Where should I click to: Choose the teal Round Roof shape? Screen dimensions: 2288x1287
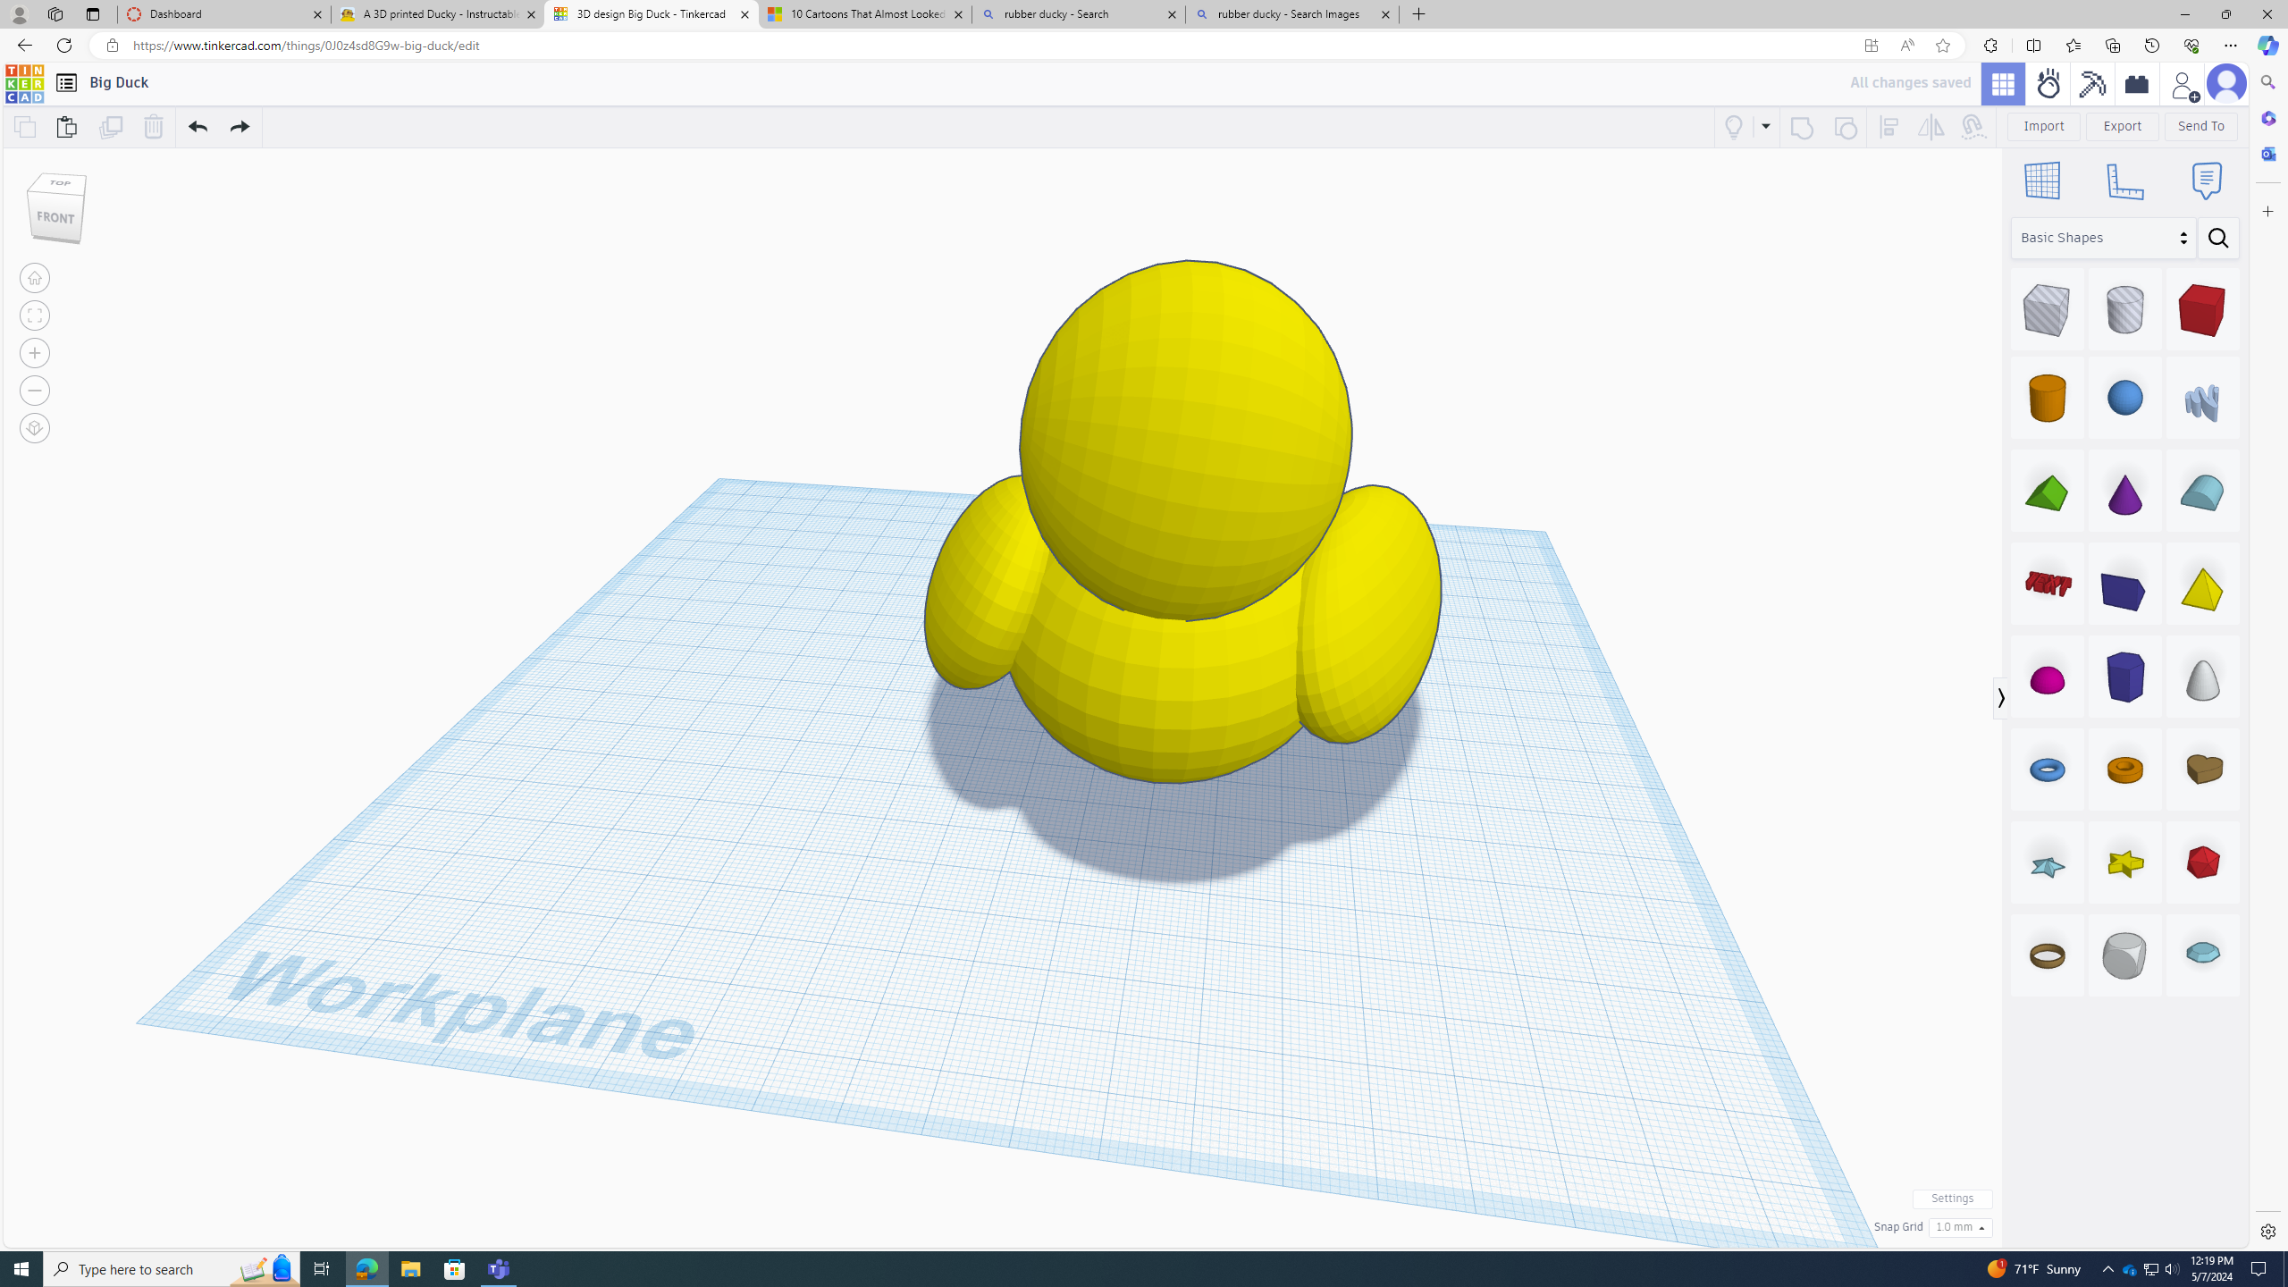point(2202,492)
